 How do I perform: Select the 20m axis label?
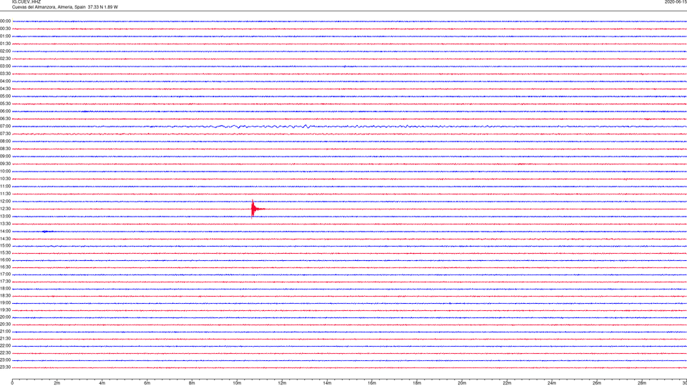coord(462,383)
